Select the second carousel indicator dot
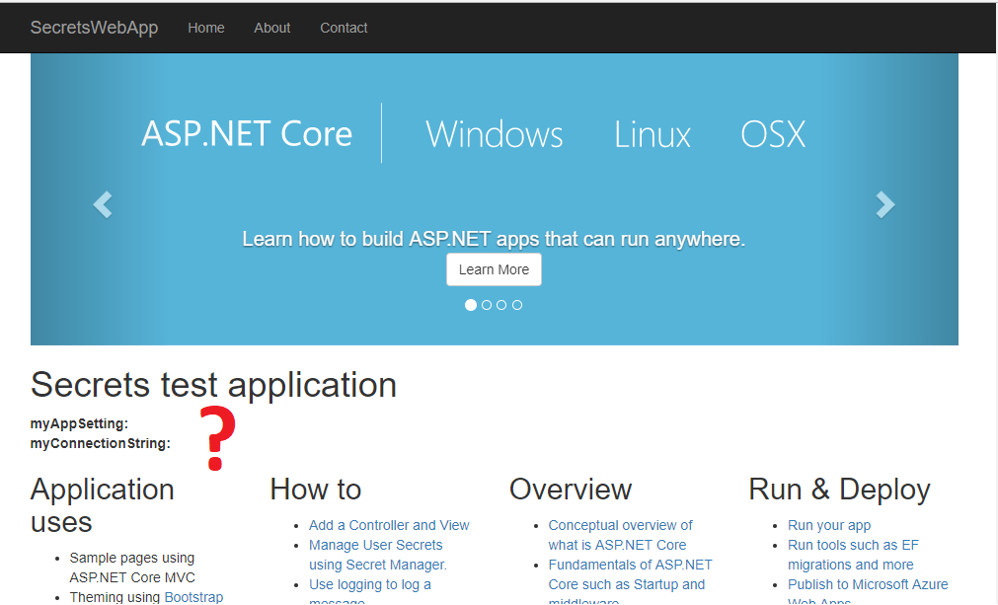The width and height of the screenshot is (998, 605). pyautogui.click(x=486, y=305)
